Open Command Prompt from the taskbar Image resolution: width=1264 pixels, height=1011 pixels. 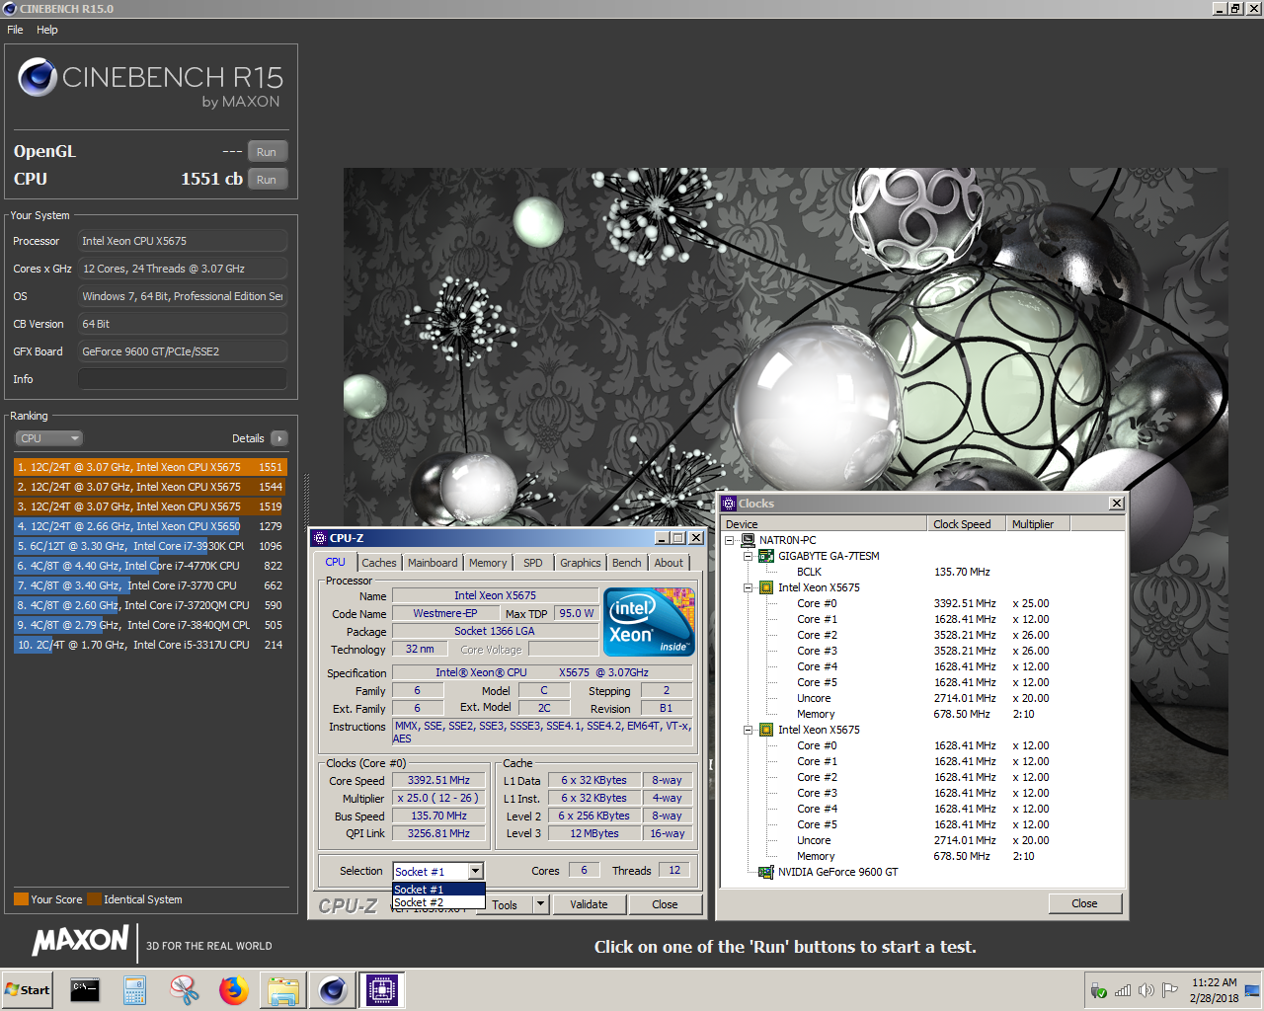click(85, 989)
